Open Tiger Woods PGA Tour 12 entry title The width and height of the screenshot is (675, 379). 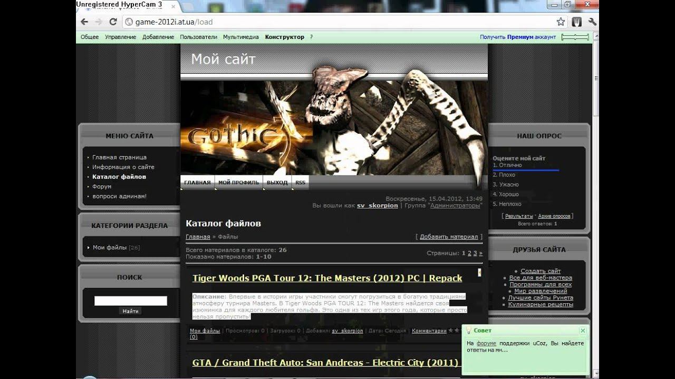tap(327, 278)
